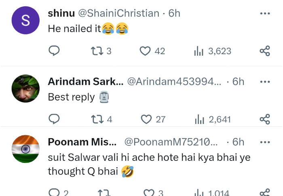The image size is (283, 196).
Task: Open Poonam's Indian flag avatar
Action: (x=25, y=149)
